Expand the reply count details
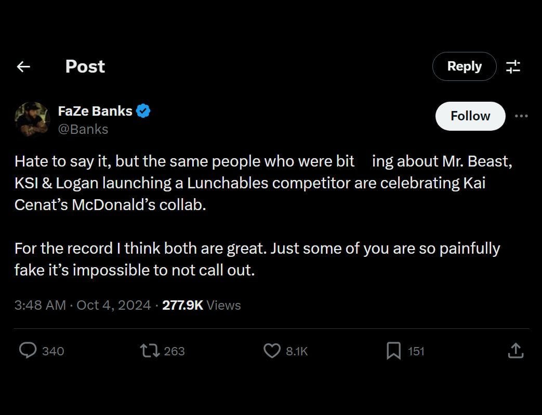Image resolution: width=542 pixels, height=415 pixels. [x=54, y=351]
